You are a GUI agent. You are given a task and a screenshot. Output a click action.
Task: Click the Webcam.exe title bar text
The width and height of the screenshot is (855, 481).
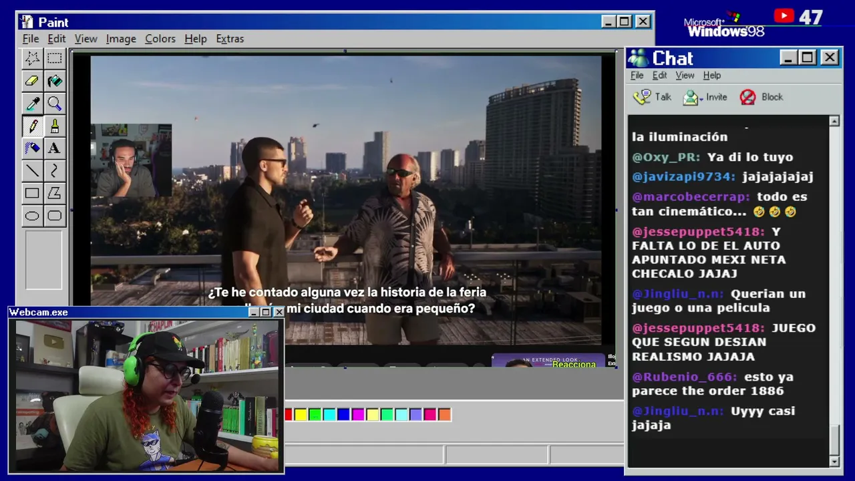pos(39,312)
